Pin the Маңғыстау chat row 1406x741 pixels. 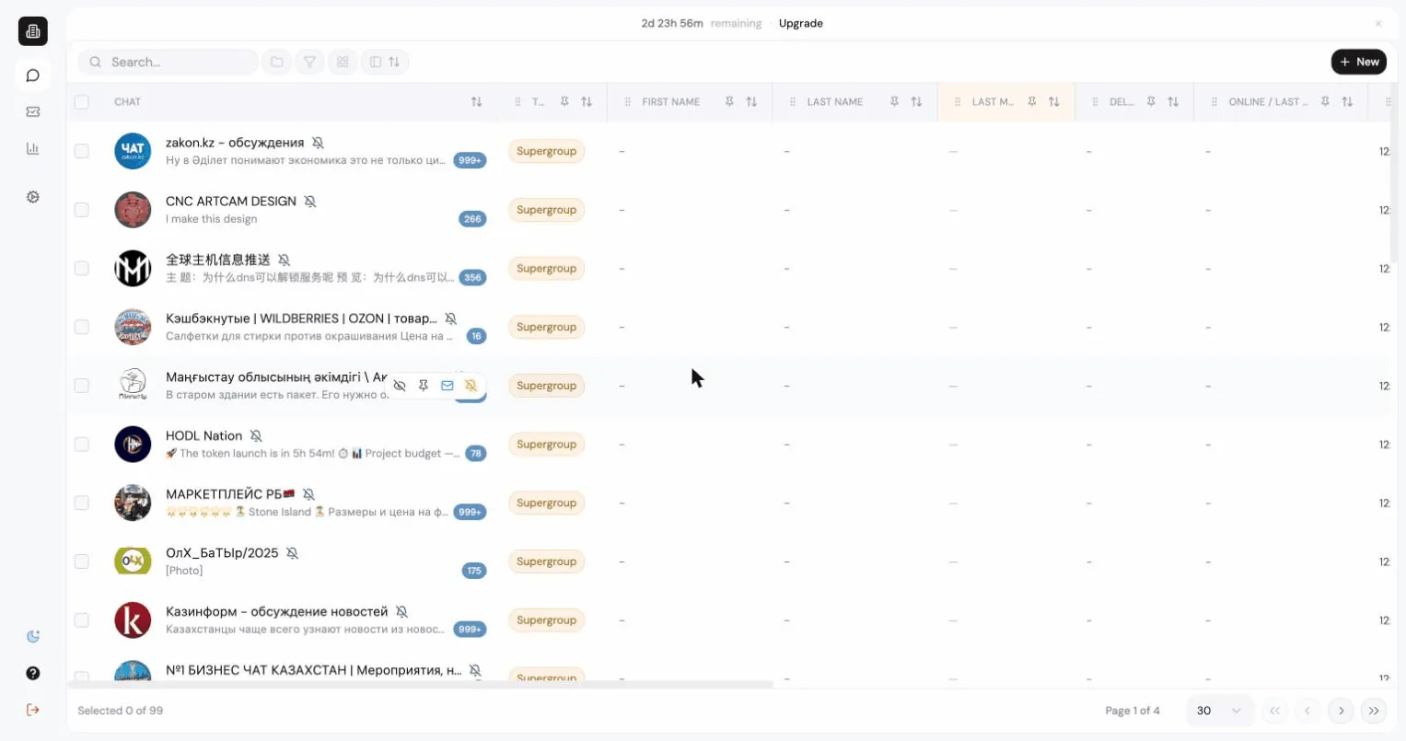point(424,386)
